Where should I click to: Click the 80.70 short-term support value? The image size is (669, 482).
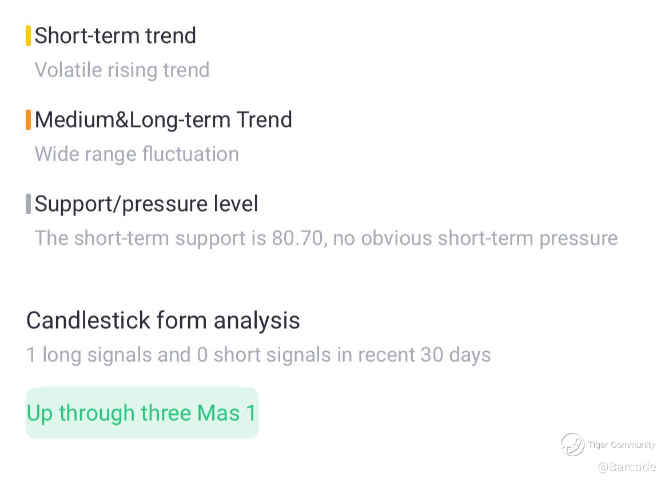[x=297, y=238]
